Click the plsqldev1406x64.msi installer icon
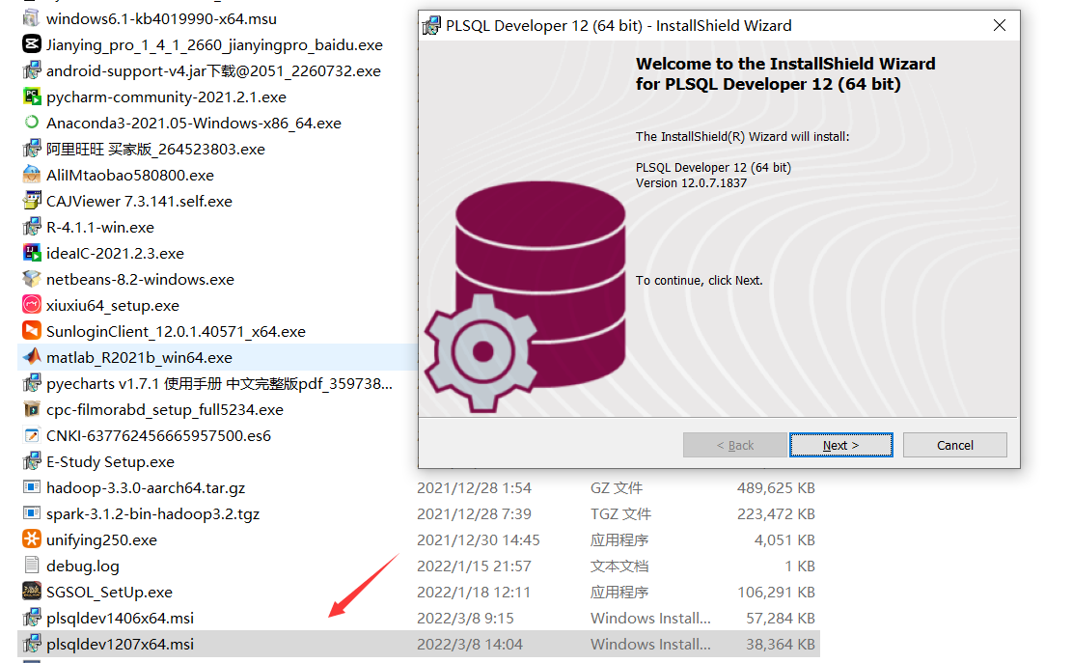 32,618
